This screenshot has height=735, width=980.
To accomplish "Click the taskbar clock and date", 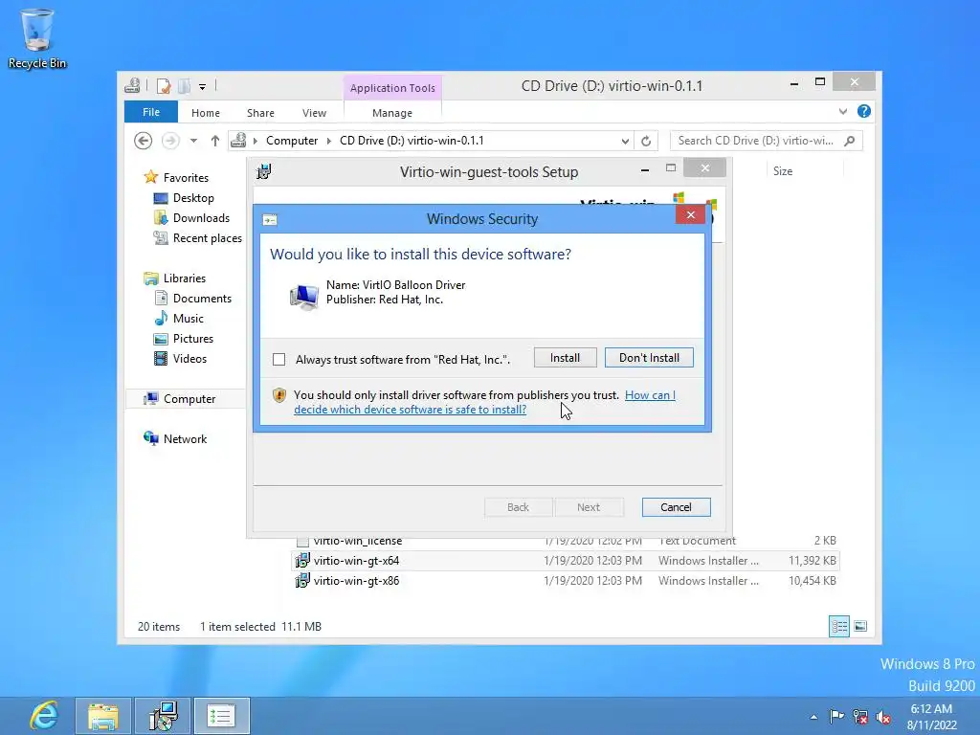I will point(932,717).
